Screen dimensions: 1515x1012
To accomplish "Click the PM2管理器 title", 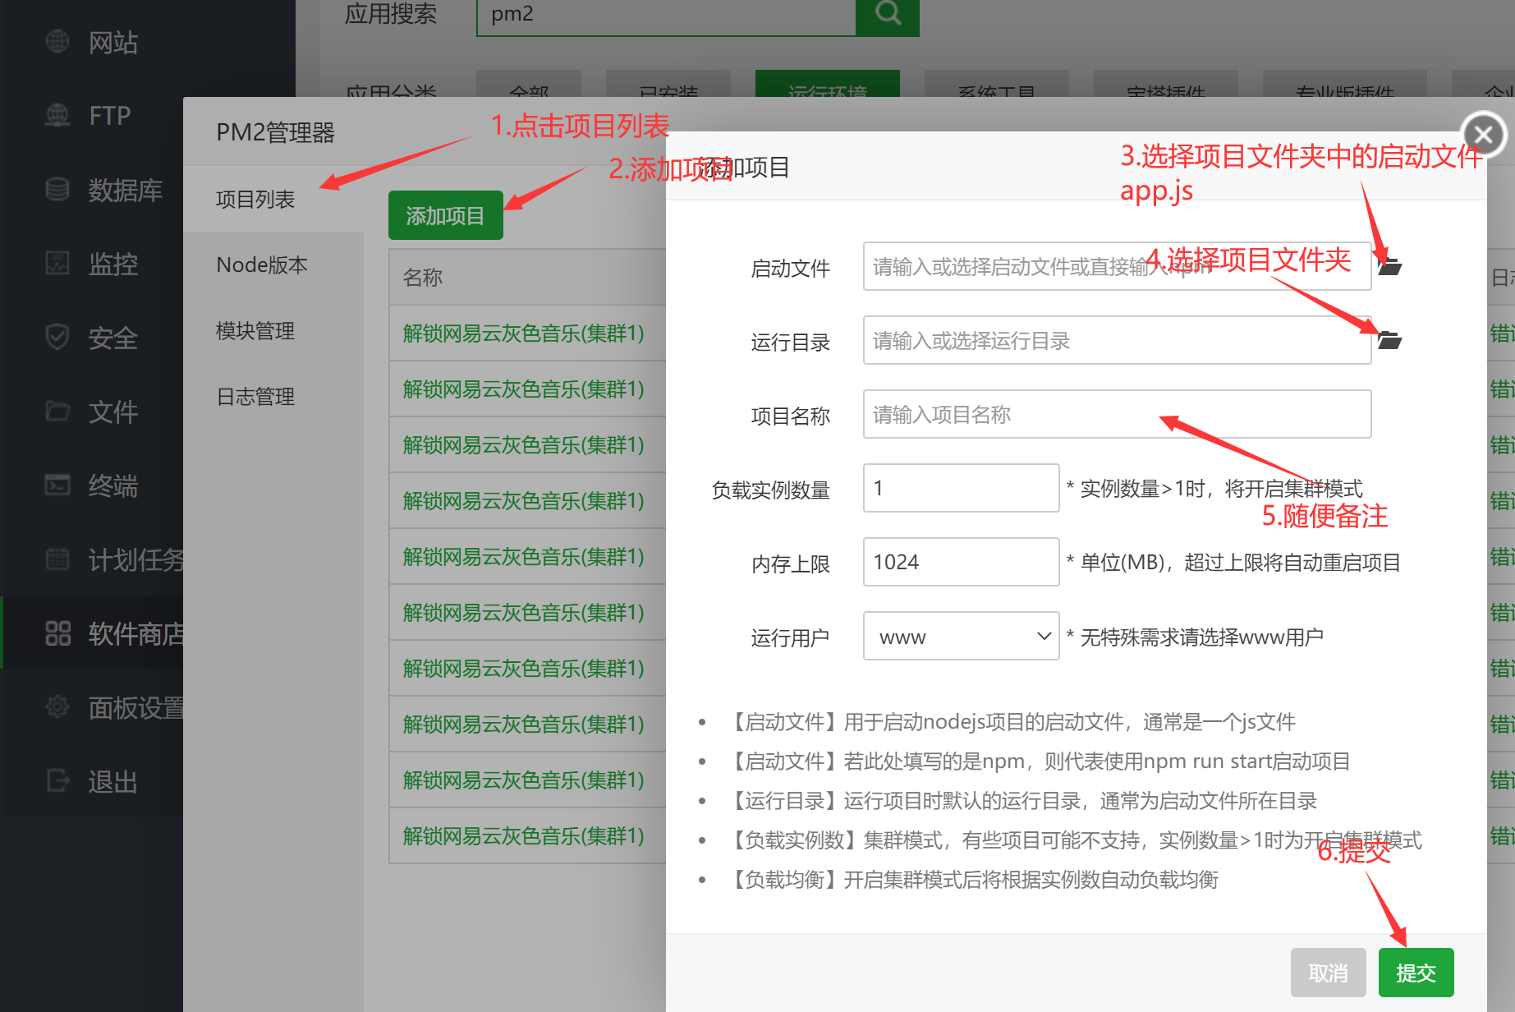I will [275, 132].
